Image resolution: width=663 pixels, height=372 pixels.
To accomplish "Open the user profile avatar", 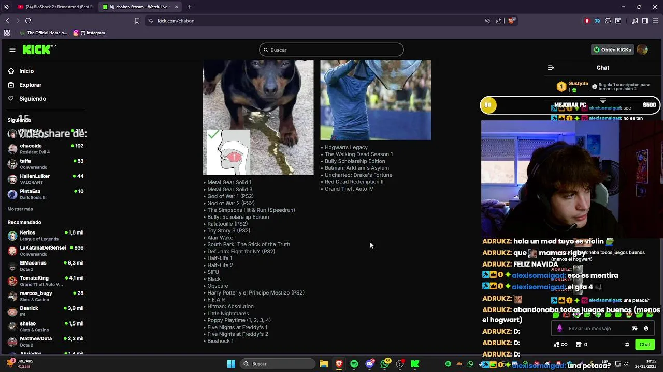I will (642, 50).
